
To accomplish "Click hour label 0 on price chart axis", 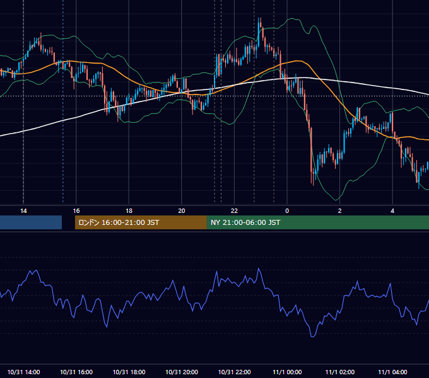I will [287, 211].
